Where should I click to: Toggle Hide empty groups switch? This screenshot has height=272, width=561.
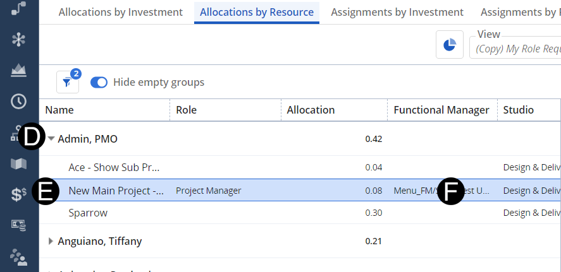[99, 82]
